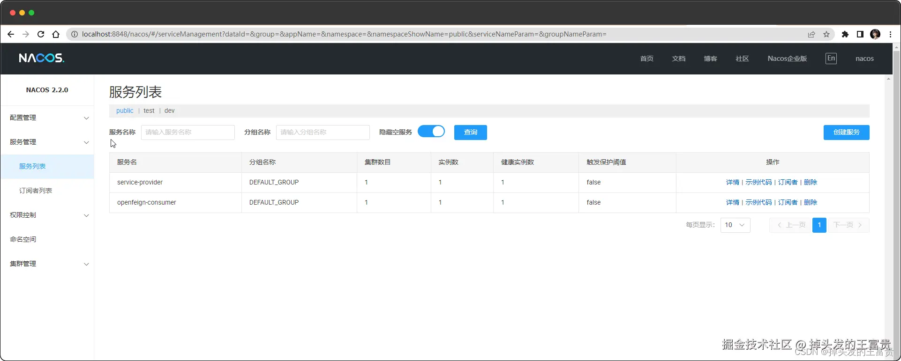This screenshot has height=361, width=901.
Task: Click false threshold value for service-provider
Action: [x=593, y=182]
